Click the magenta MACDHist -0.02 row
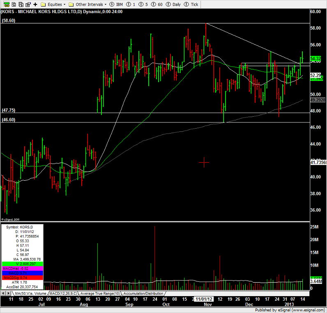 coord(22,269)
